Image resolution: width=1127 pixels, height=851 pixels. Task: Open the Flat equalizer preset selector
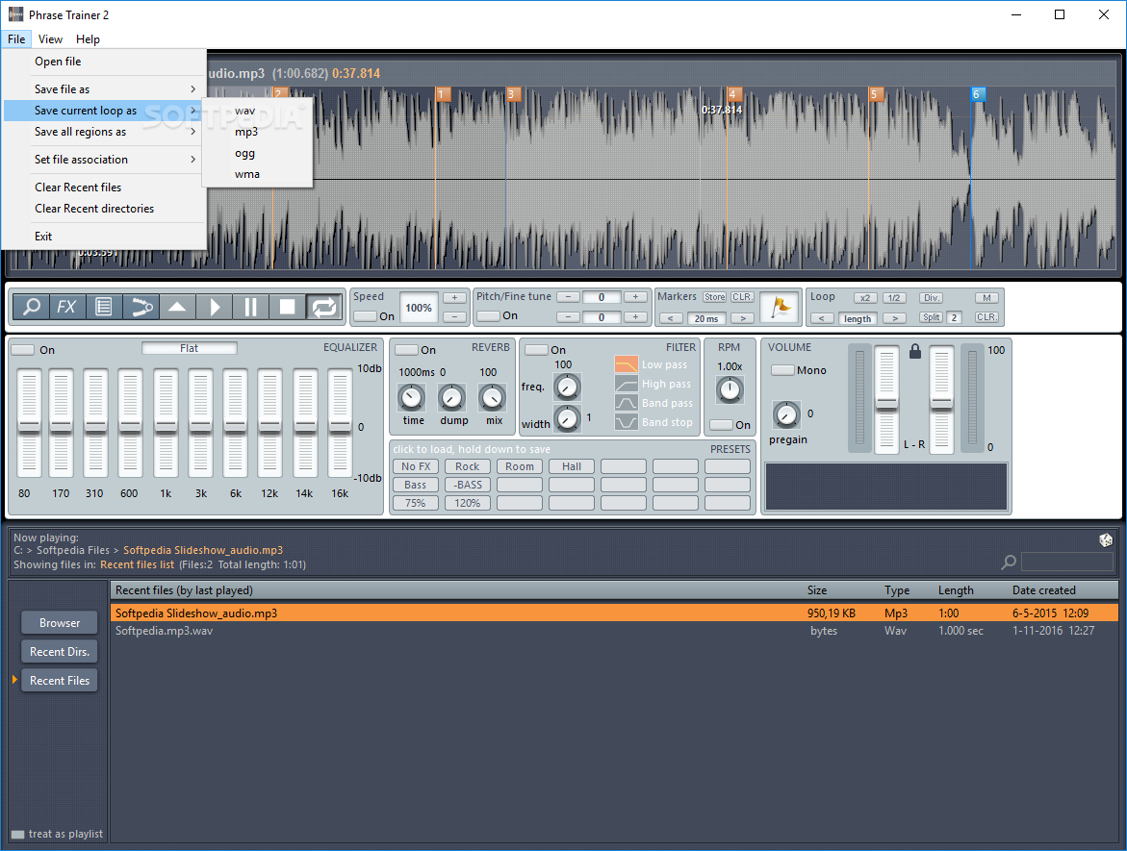189,348
